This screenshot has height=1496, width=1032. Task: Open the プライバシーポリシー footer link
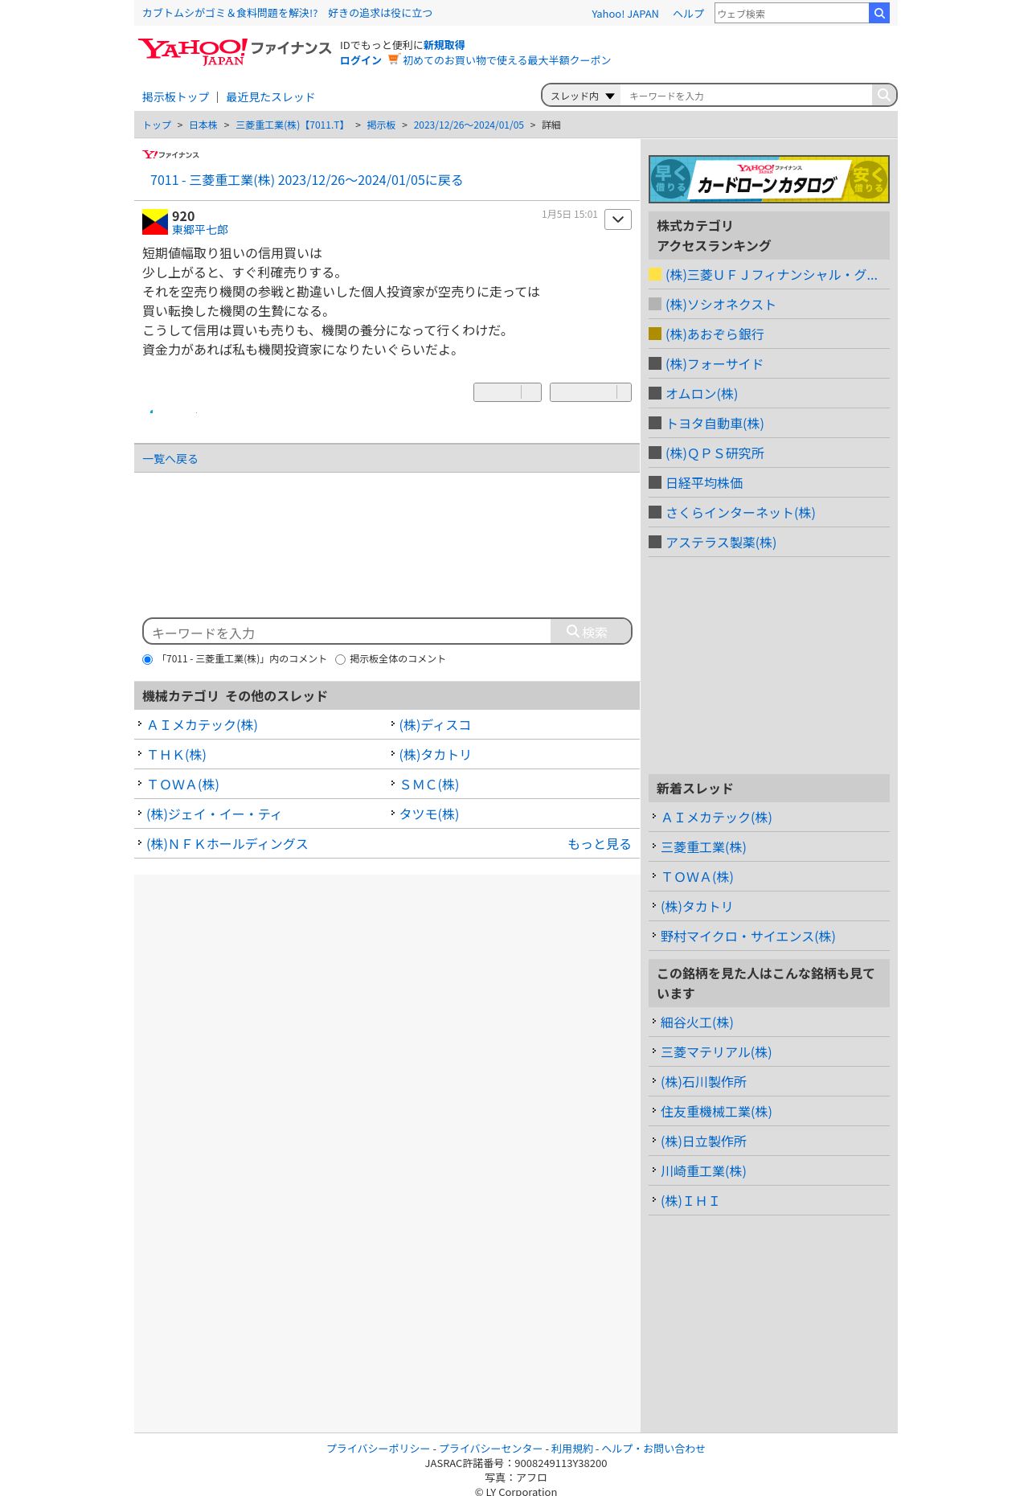coord(378,1449)
